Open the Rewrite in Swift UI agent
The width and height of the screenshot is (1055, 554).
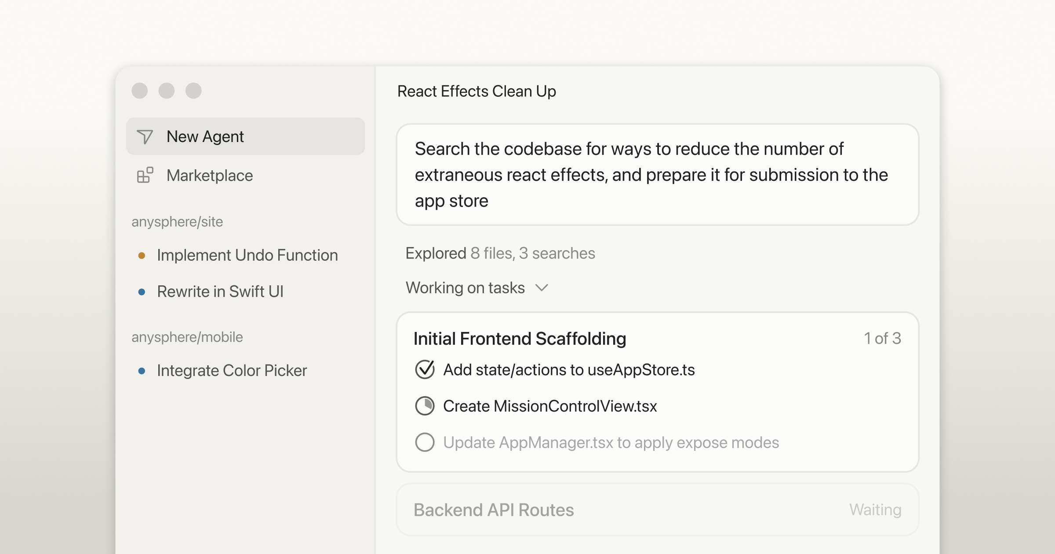point(220,291)
